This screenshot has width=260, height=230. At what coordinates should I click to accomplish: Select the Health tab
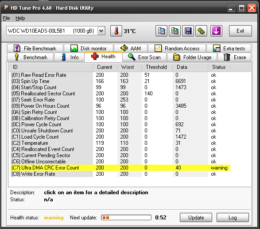pos(104,57)
